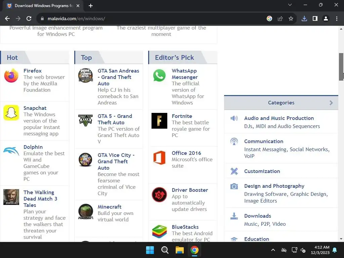Open the Customization category link
The width and height of the screenshot is (344, 258).
coord(262,171)
